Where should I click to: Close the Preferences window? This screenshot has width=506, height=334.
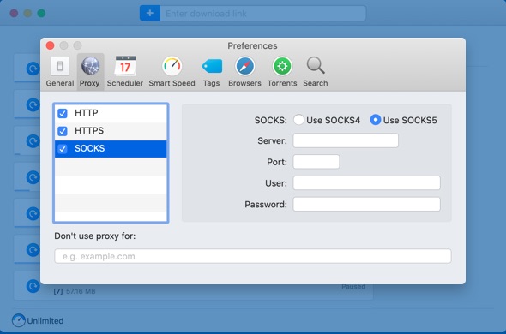pos(51,45)
